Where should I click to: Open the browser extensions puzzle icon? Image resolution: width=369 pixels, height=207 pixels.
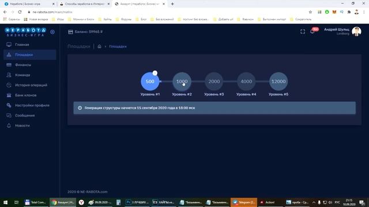click(x=349, y=12)
